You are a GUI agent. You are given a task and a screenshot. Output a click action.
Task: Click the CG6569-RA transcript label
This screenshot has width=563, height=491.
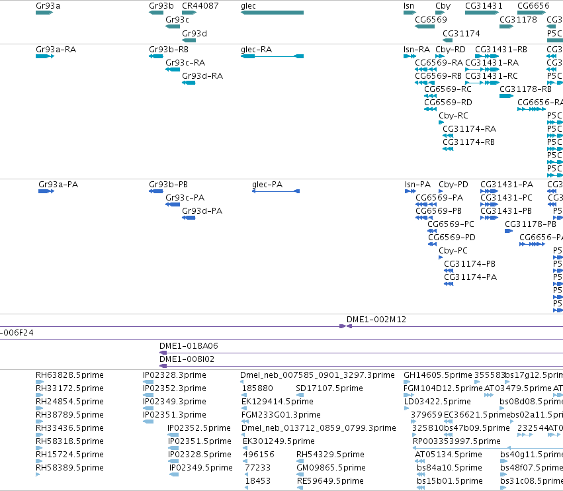(x=439, y=62)
